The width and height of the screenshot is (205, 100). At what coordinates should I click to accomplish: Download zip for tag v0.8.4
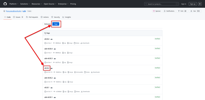(x=64, y=43)
